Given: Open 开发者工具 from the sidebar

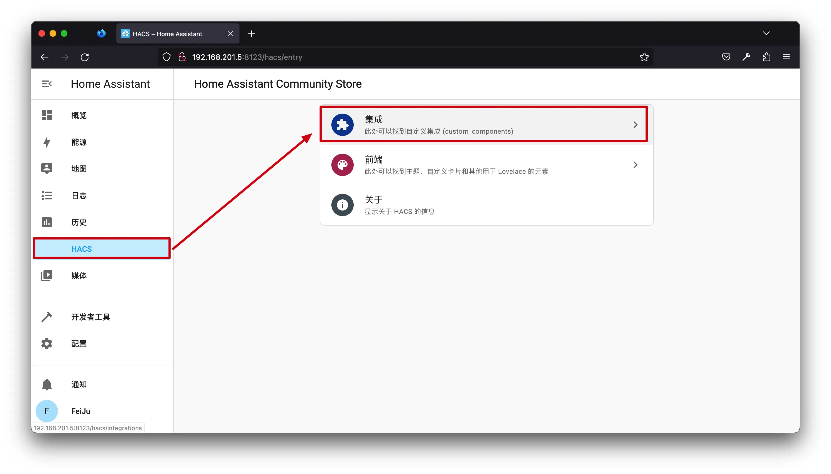Looking at the screenshot, I should tap(102, 317).
